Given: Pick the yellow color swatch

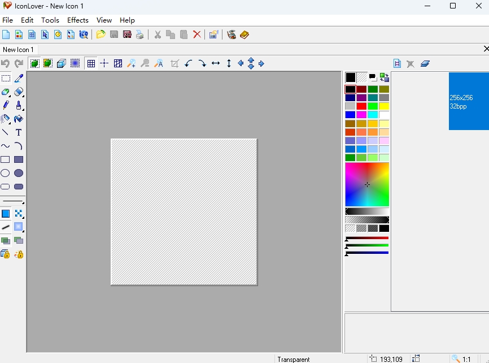Looking at the screenshot, I should [384, 106].
